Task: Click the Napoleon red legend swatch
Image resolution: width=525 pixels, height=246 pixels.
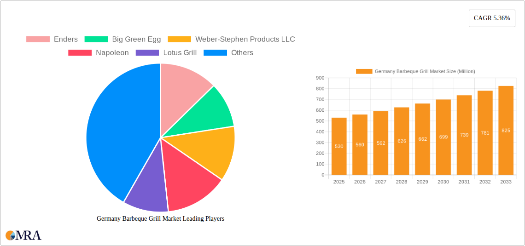Action: pos(80,53)
